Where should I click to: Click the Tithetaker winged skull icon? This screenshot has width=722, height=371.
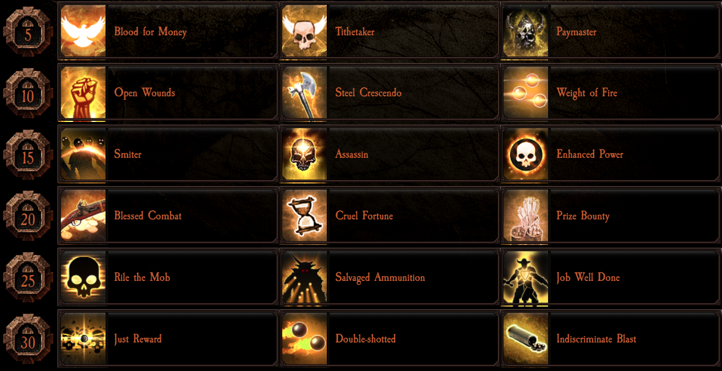(x=305, y=31)
